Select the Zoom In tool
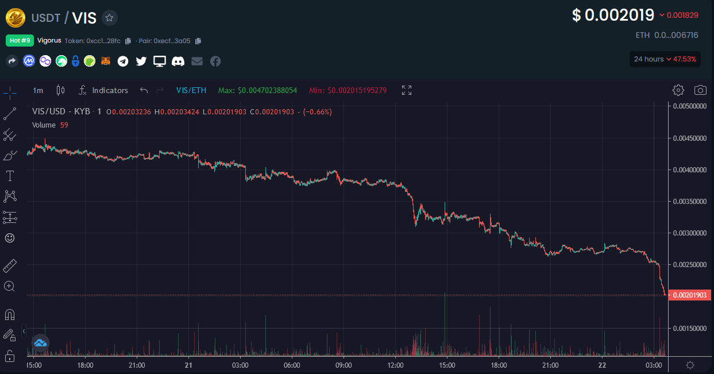The width and height of the screenshot is (714, 374). (10, 286)
